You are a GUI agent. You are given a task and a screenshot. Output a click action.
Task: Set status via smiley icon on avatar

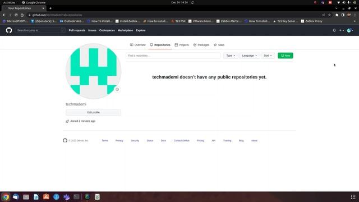(117, 89)
